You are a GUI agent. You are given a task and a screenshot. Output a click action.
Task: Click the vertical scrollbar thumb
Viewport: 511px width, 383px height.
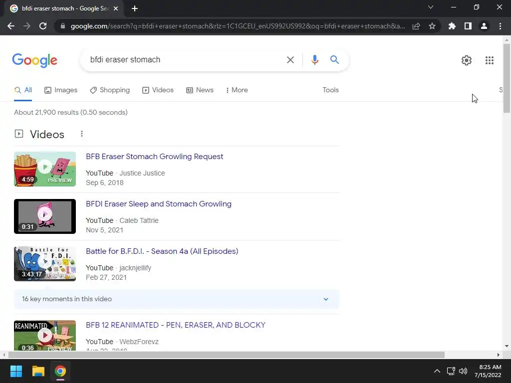coord(507,78)
